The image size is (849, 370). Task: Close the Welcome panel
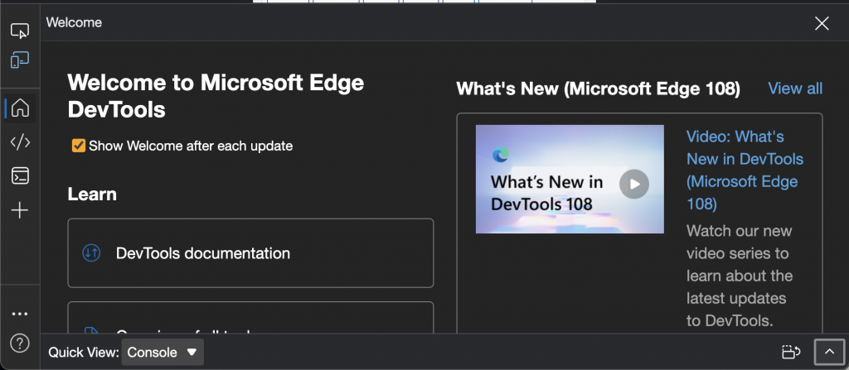[x=822, y=23]
